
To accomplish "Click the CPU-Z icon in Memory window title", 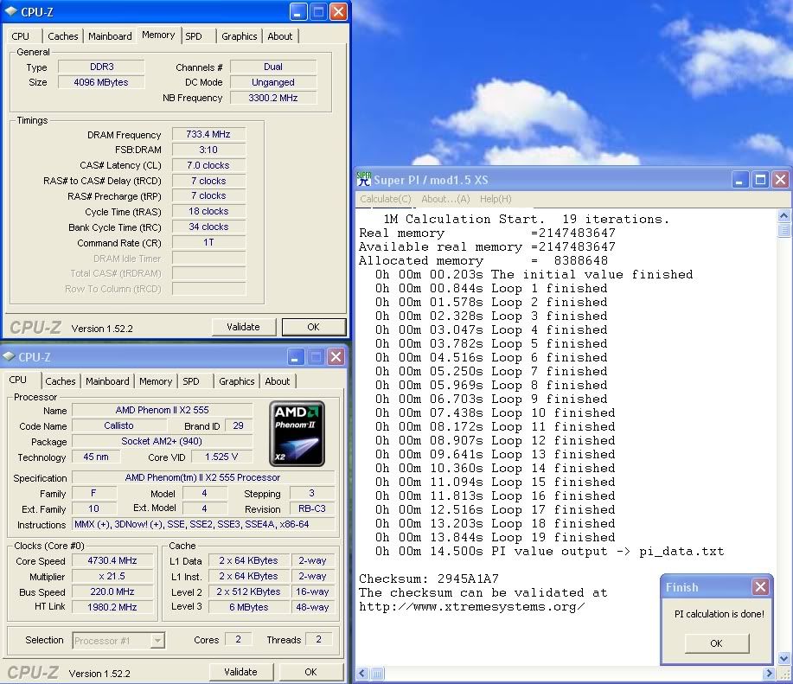I will (x=10, y=11).
